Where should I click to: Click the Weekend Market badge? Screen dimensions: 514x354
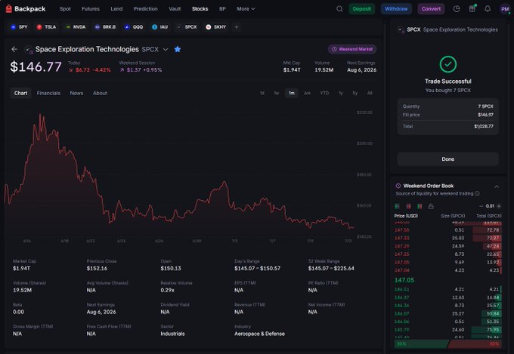352,49
